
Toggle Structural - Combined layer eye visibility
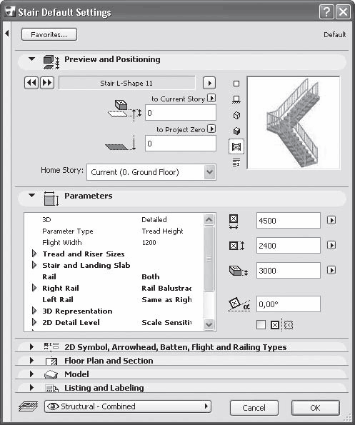(x=53, y=406)
